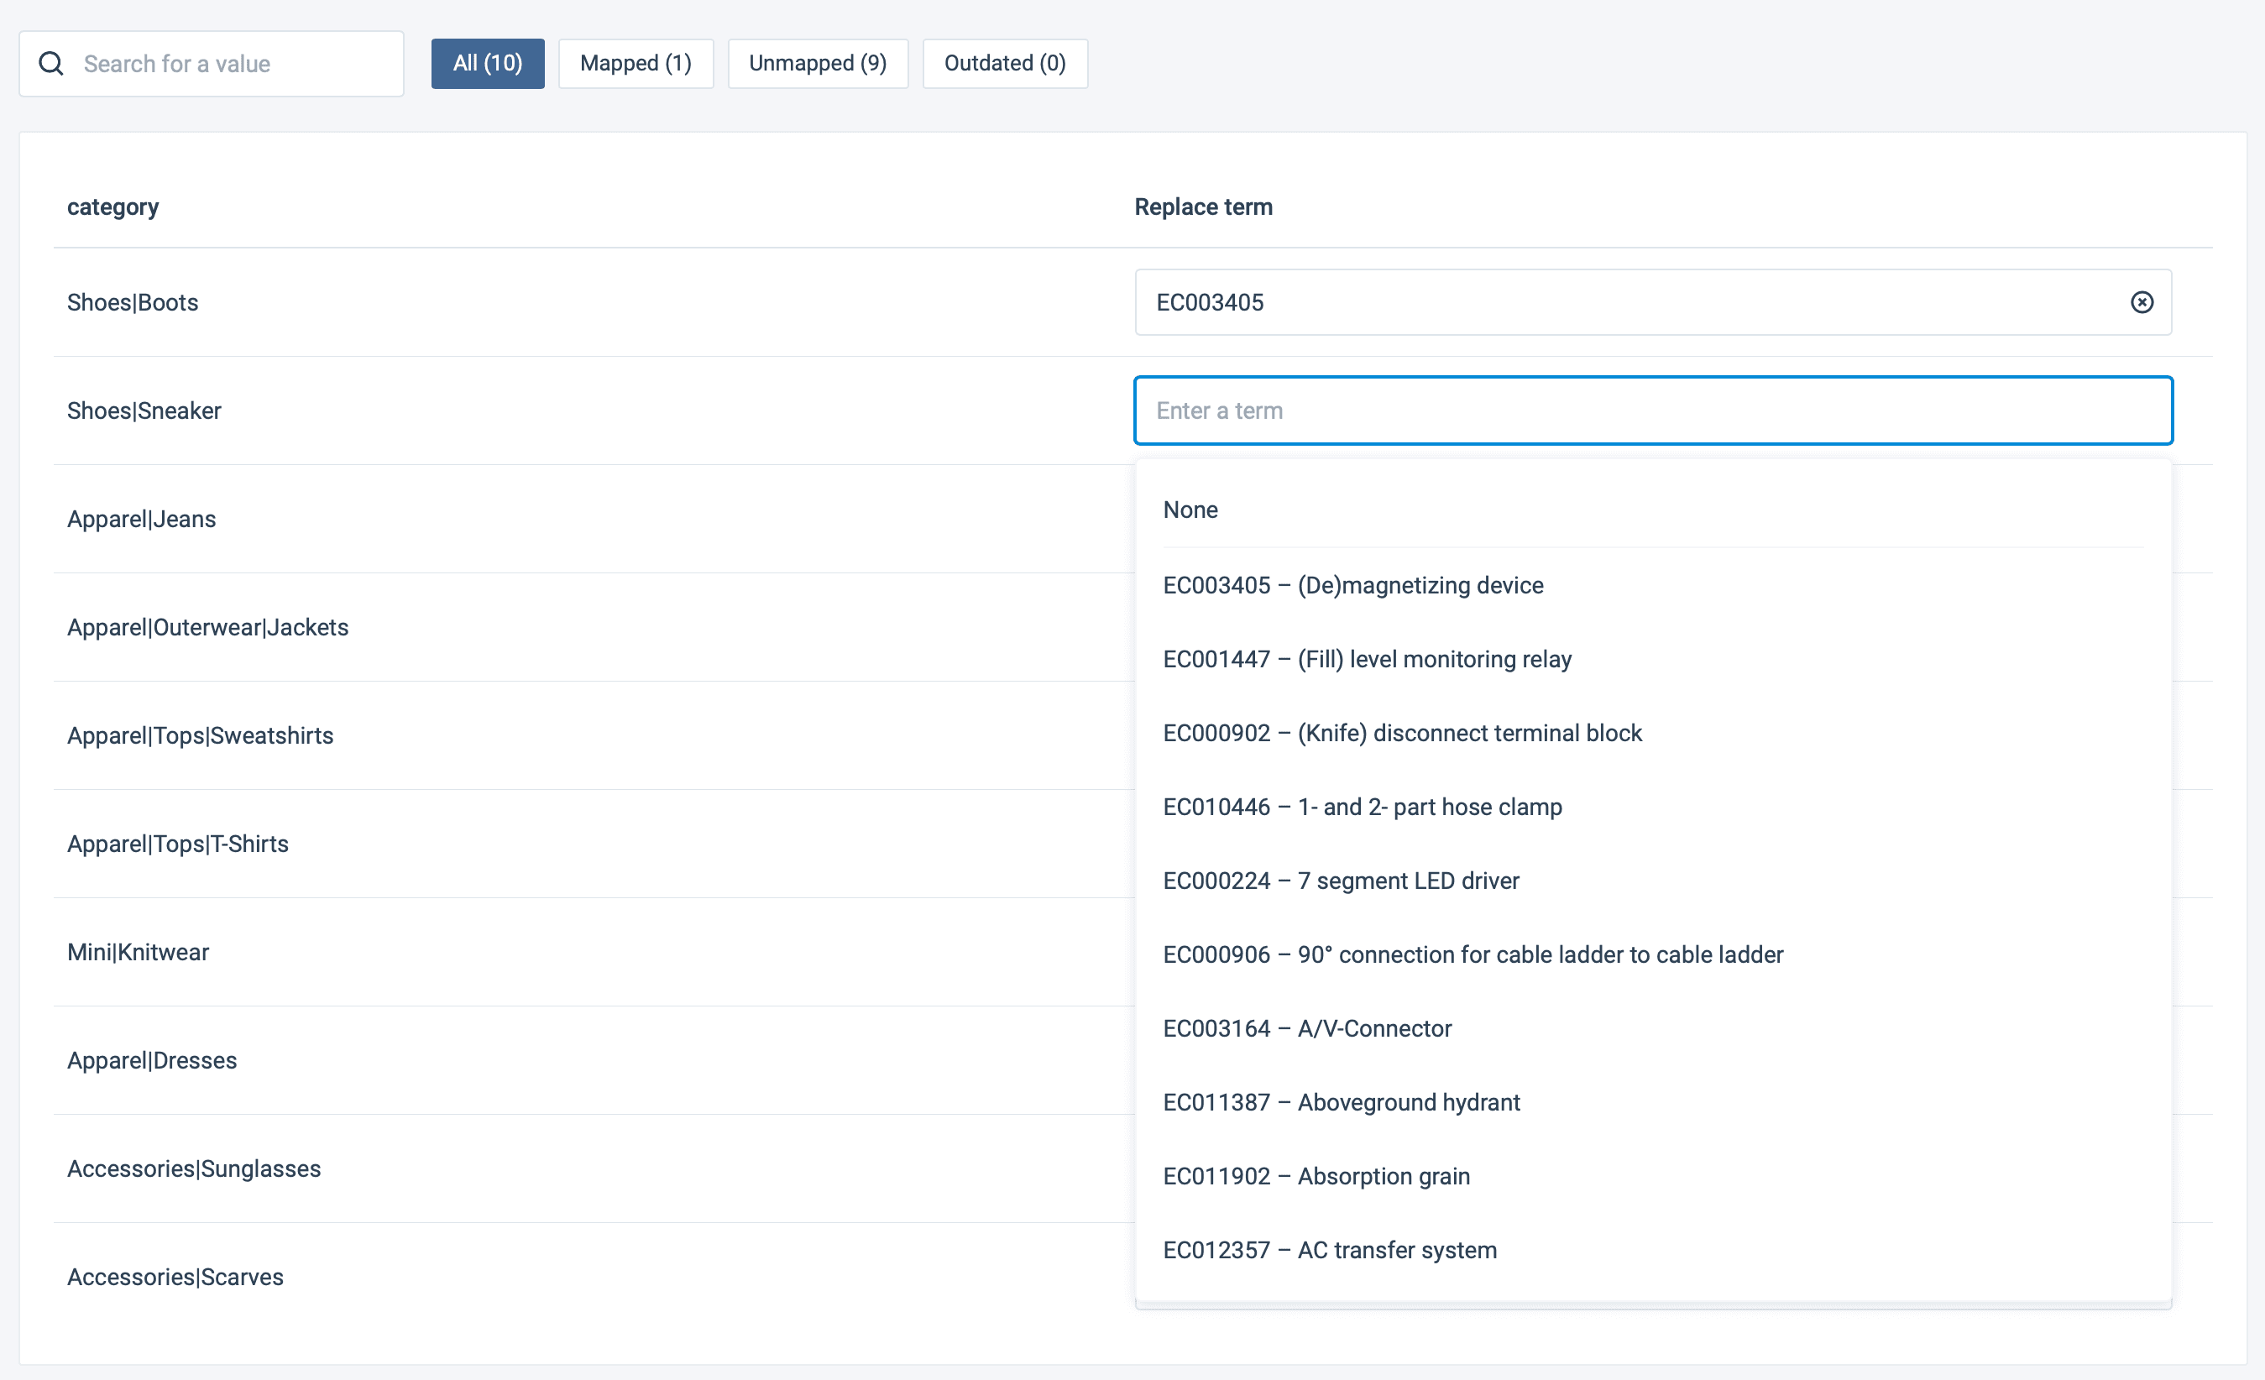Choose EC003164 A/V-Connector option
This screenshot has width=2265, height=1380.
coord(1306,1029)
